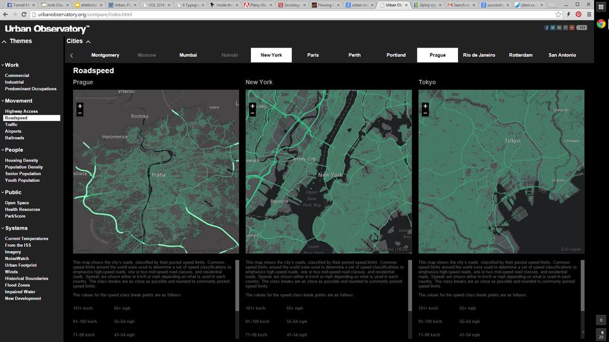609x342 pixels.
Task: Toggle Prague city selection
Action: coord(437,55)
